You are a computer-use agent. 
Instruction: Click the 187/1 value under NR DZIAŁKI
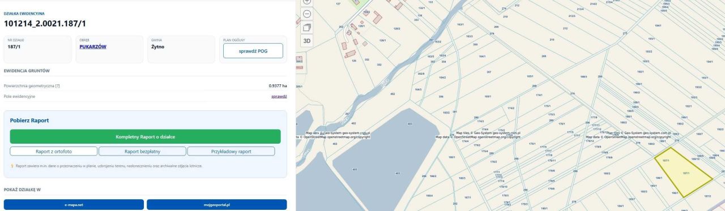click(14, 46)
